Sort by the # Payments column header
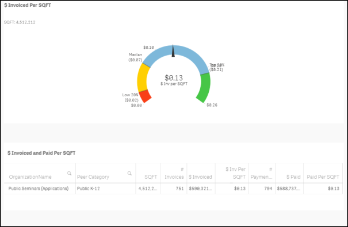Image resolution: width=348 pixels, height=227 pixels. (262, 173)
